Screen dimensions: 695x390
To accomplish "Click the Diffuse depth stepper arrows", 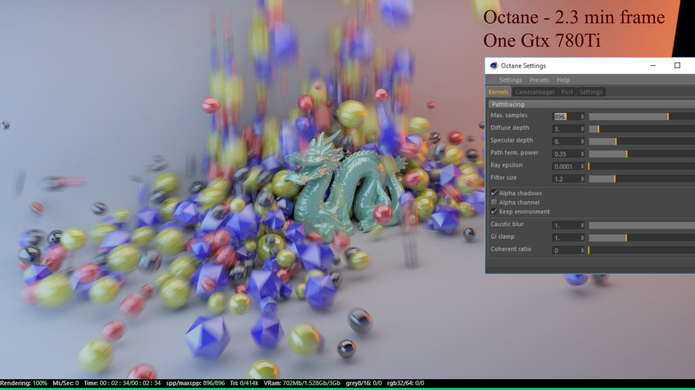I will point(583,129).
